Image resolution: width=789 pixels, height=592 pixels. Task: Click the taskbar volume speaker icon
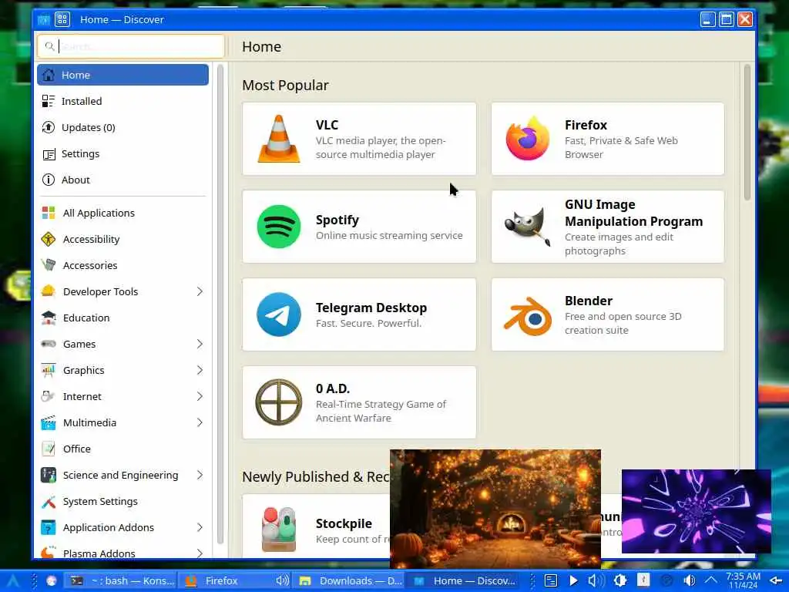(596, 580)
